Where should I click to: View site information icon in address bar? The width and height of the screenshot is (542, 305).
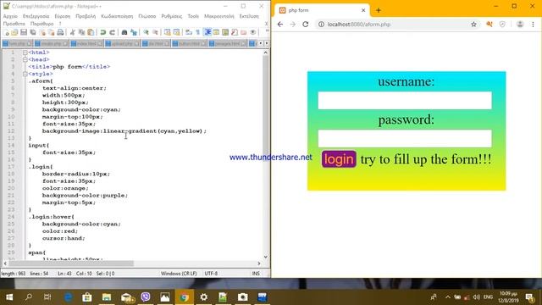(x=321, y=25)
